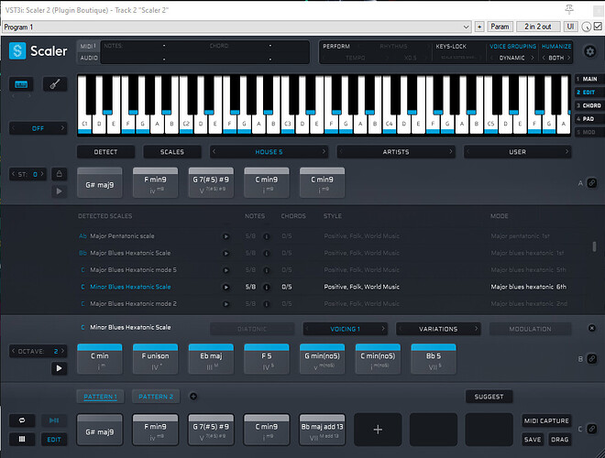The width and height of the screenshot is (605, 458).
Task: Select PATTERN 2 tab
Action: click(x=156, y=397)
